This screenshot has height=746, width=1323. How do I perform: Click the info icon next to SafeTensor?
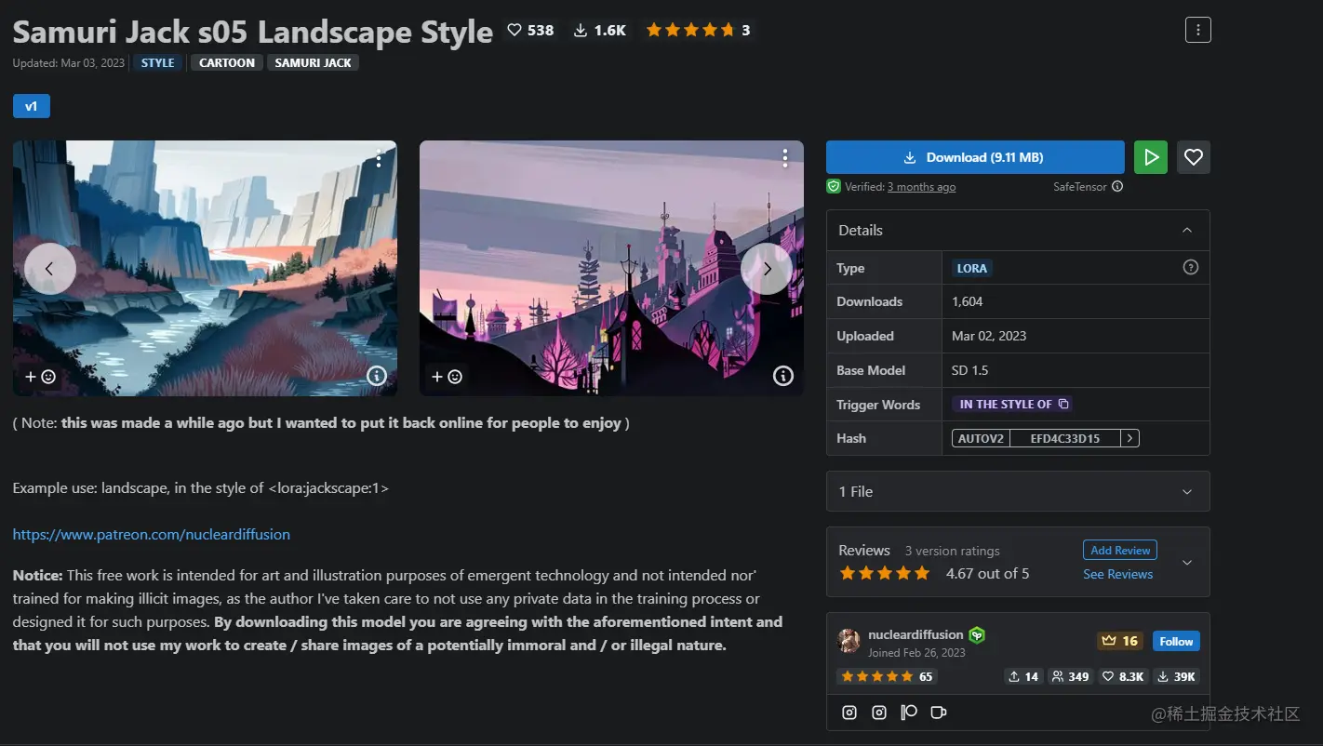(x=1117, y=186)
